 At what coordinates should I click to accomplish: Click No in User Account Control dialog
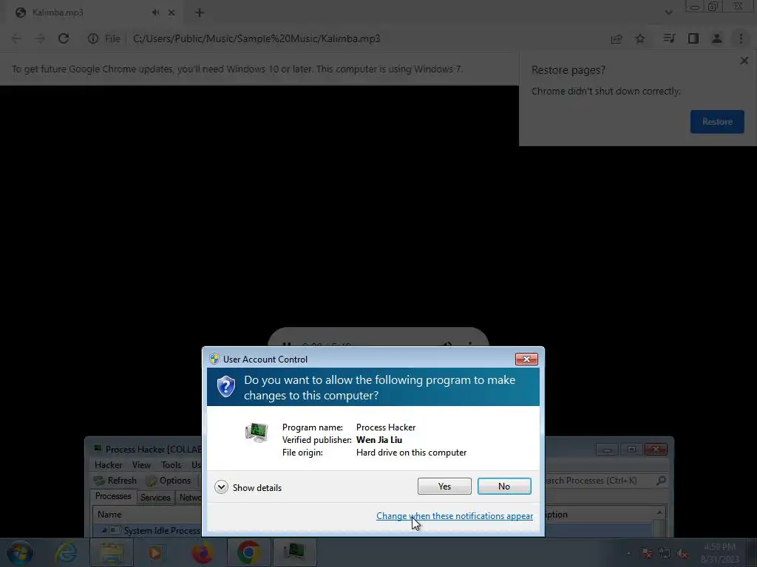(504, 486)
